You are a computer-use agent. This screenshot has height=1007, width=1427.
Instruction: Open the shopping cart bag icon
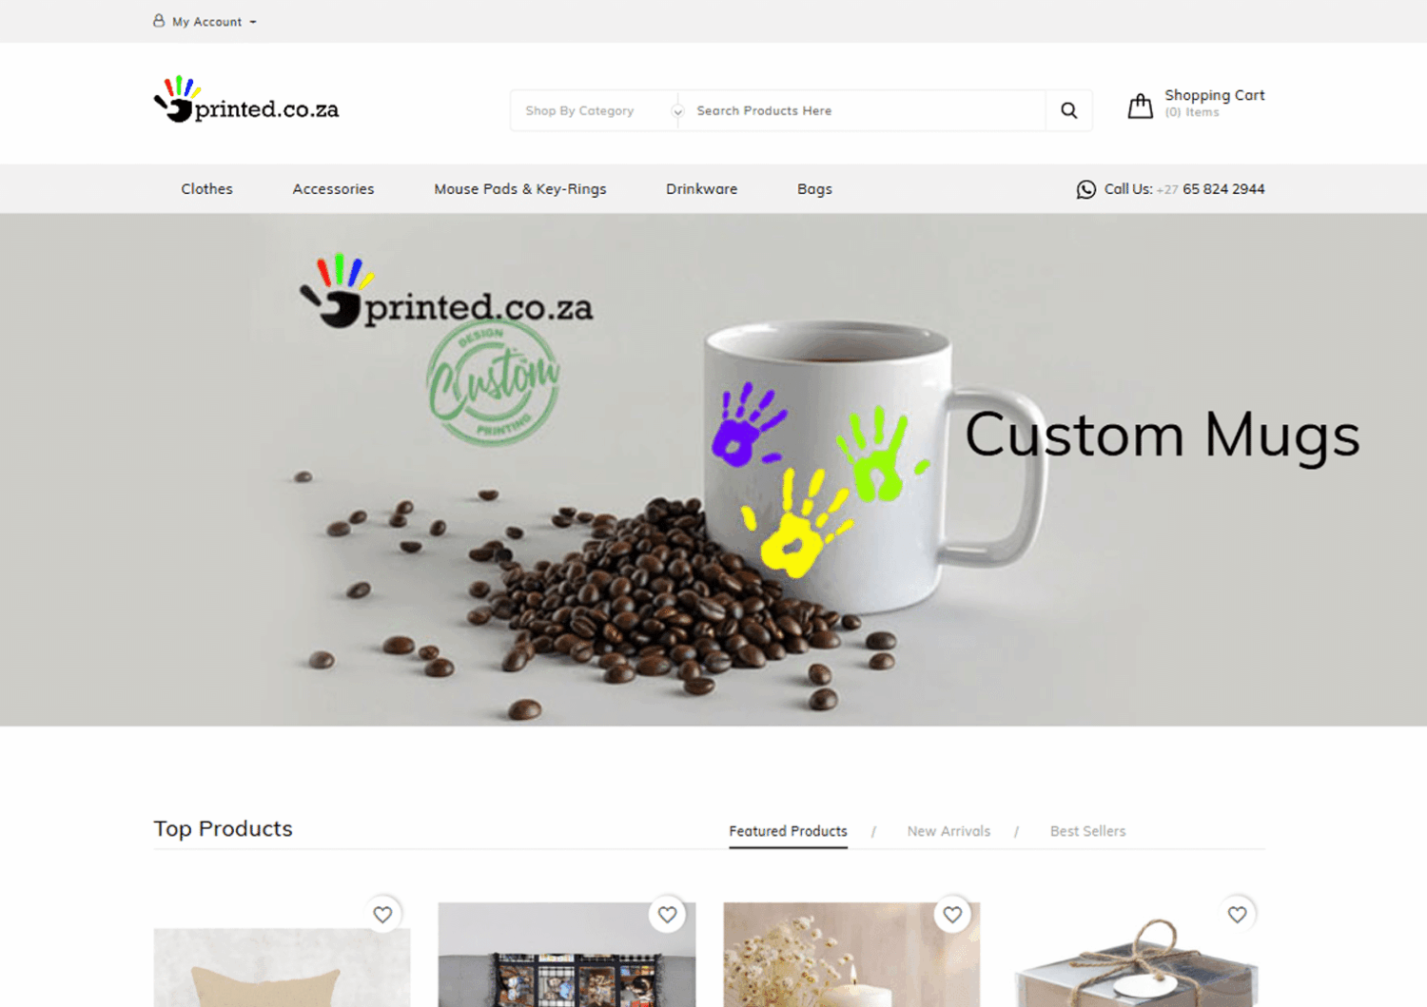1140,106
